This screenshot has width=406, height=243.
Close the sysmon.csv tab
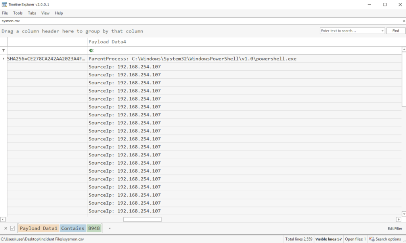coord(404,21)
